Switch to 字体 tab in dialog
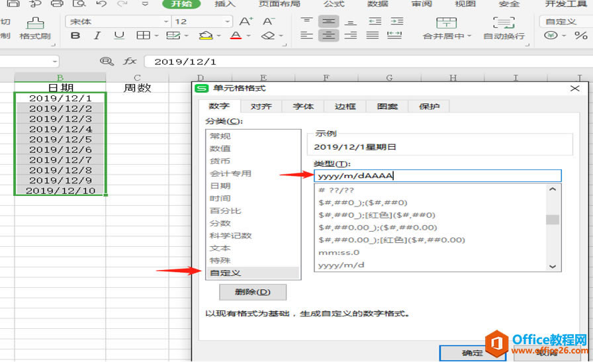Screen dimensions: 593x362 [303, 107]
